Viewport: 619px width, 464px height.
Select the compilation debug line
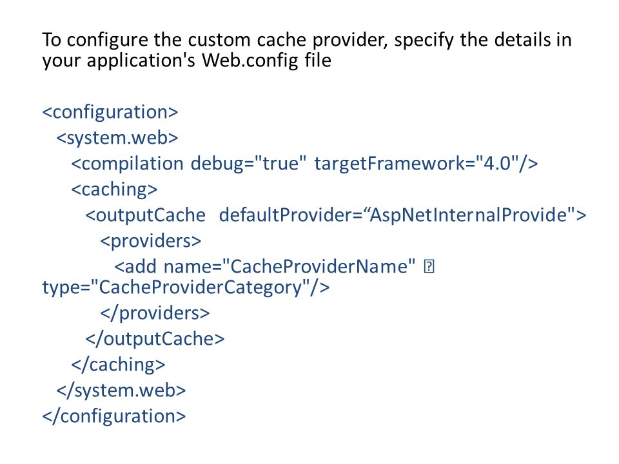(304, 164)
